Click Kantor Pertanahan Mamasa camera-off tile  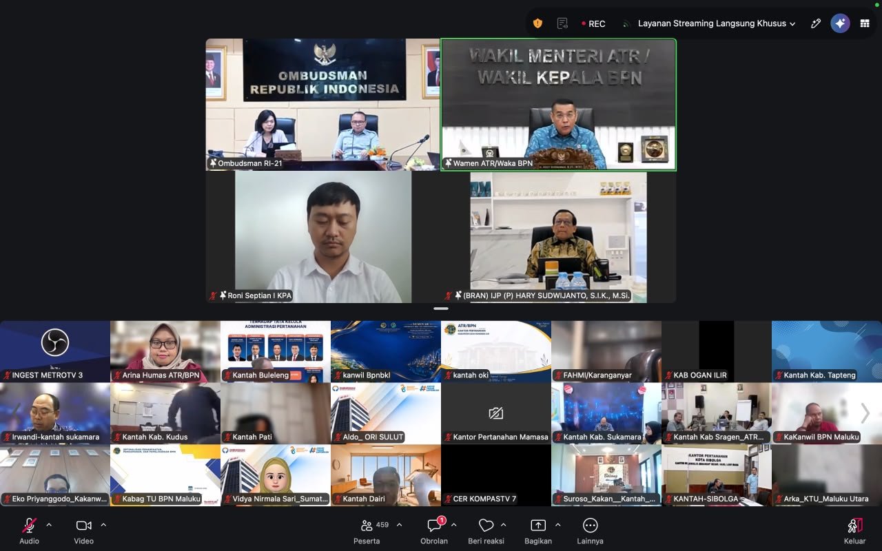pos(496,413)
